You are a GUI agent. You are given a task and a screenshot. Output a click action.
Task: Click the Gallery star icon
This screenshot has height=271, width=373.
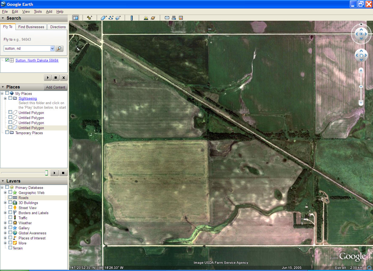point(15,228)
